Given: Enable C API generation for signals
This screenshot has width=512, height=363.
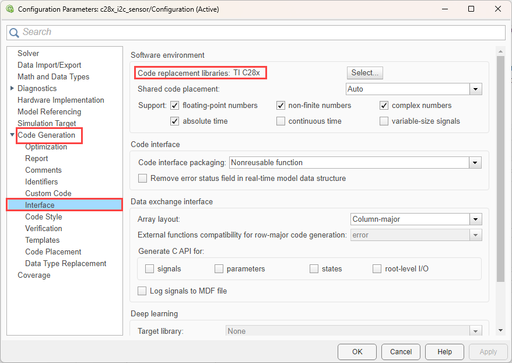Looking at the screenshot, I should (x=149, y=268).
